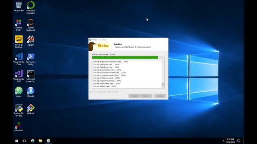
Task: Click the Python 3.6 (64-bit) shortcut
Action: pos(19,110)
